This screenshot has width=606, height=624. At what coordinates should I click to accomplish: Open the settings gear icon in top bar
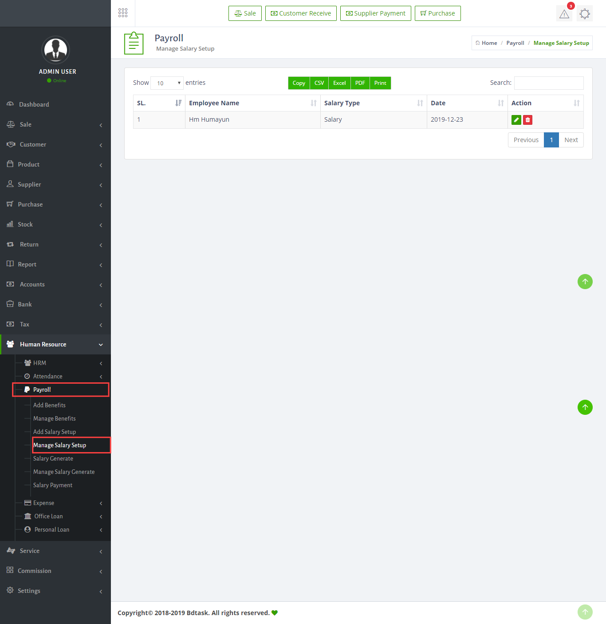(x=585, y=14)
